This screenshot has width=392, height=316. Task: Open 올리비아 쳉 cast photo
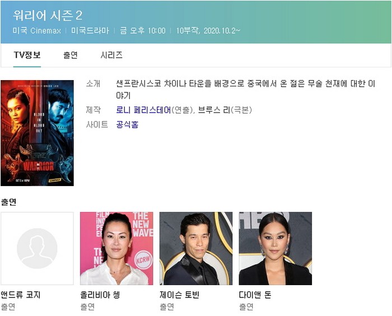tap(116, 248)
